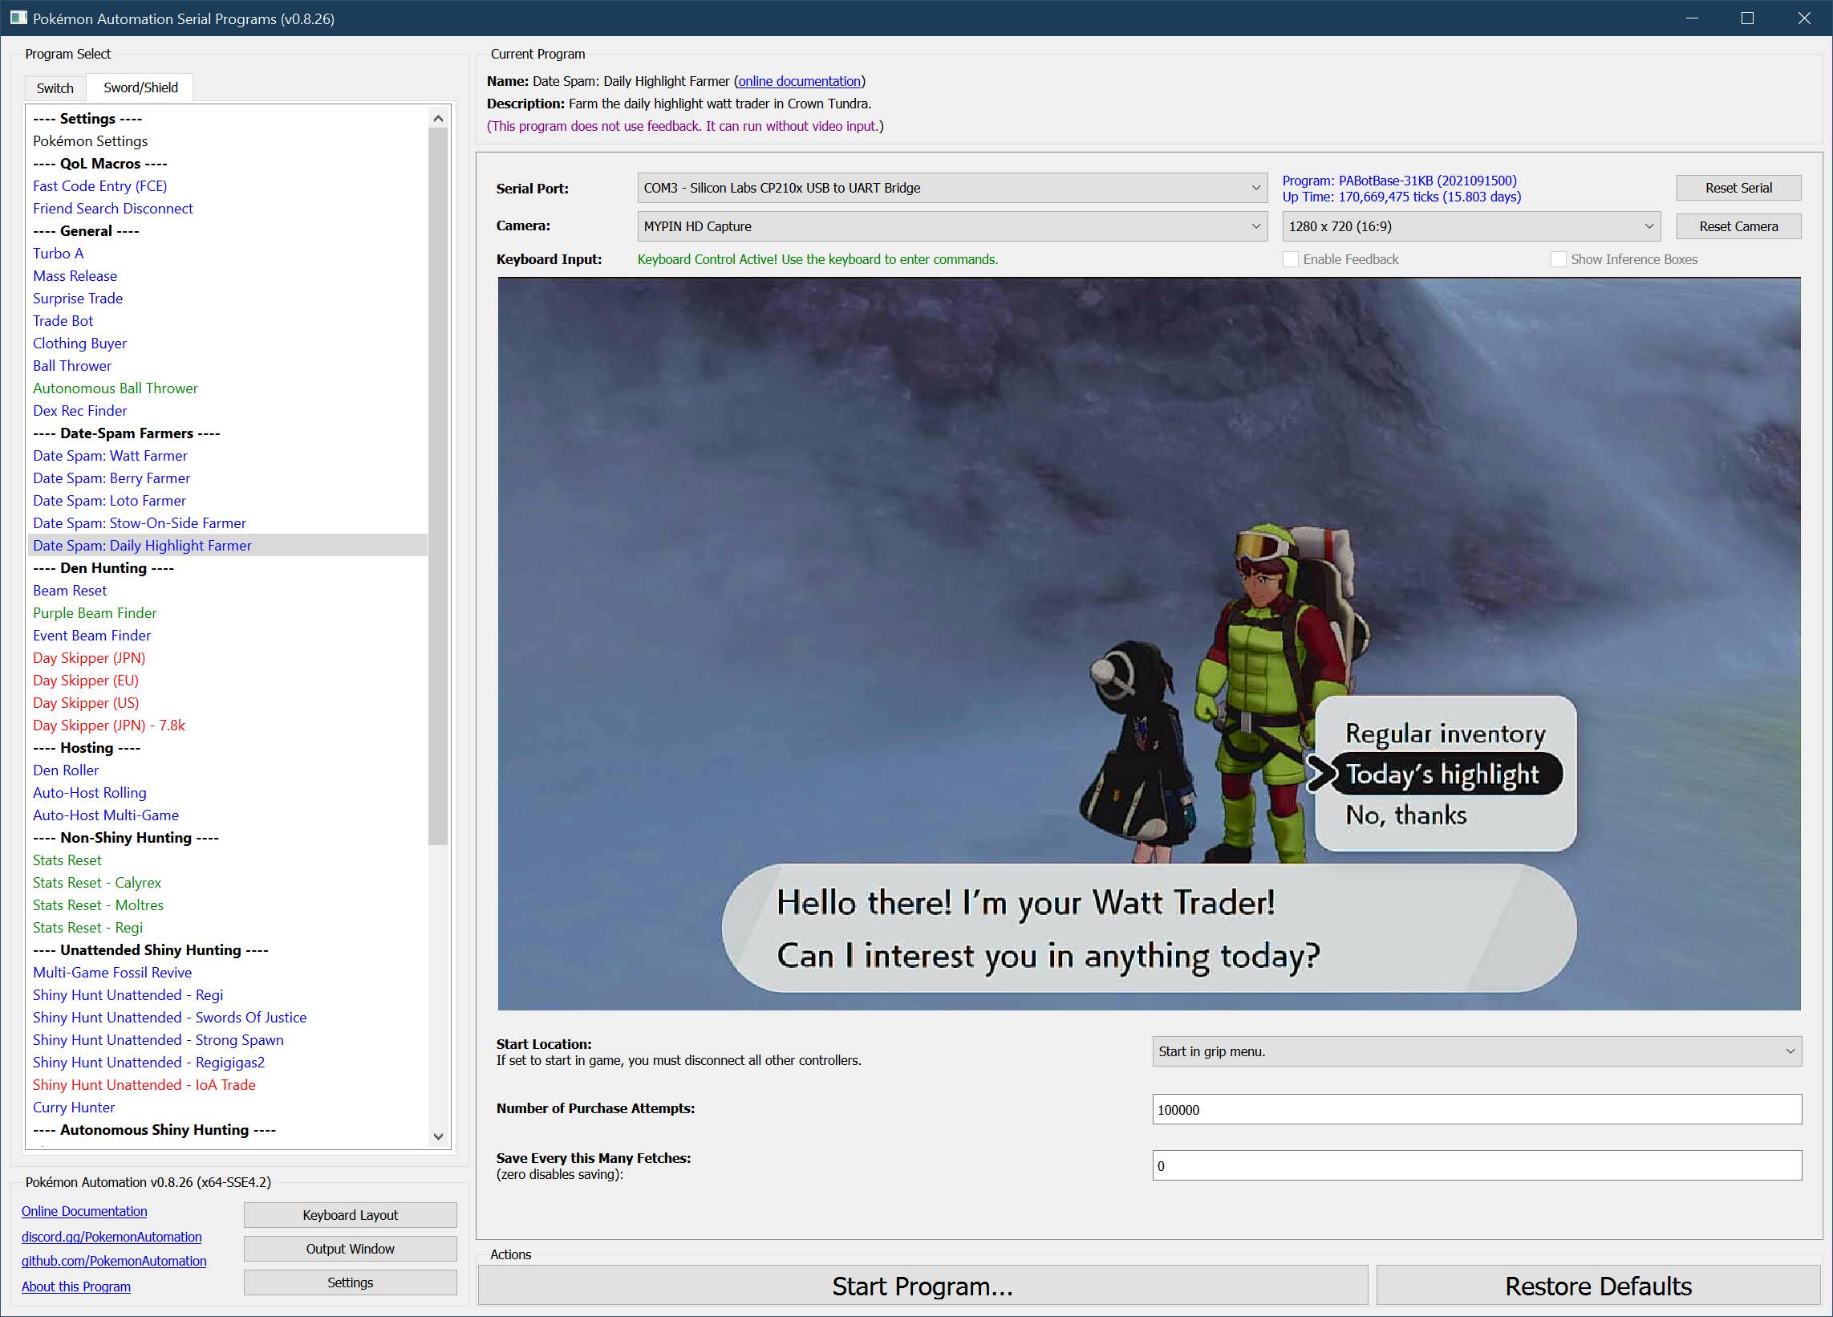Switch to the Switch tab
The width and height of the screenshot is (1833, 1317).
55,87
